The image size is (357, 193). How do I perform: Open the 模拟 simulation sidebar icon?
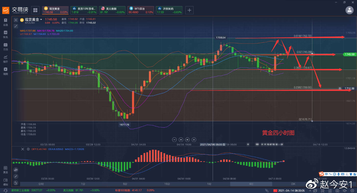point(5,182)
